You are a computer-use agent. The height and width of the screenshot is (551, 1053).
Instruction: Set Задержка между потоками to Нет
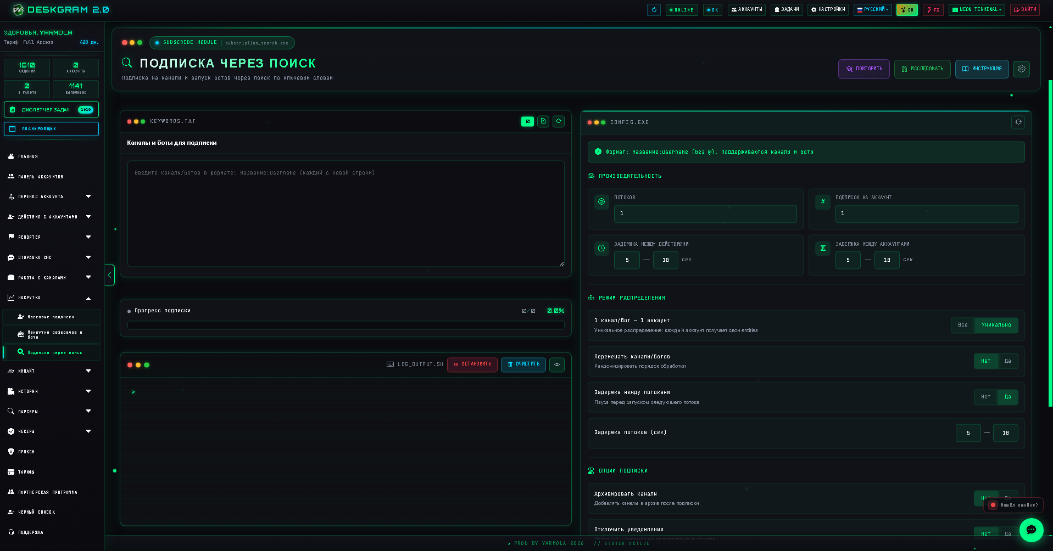point(985,397)
